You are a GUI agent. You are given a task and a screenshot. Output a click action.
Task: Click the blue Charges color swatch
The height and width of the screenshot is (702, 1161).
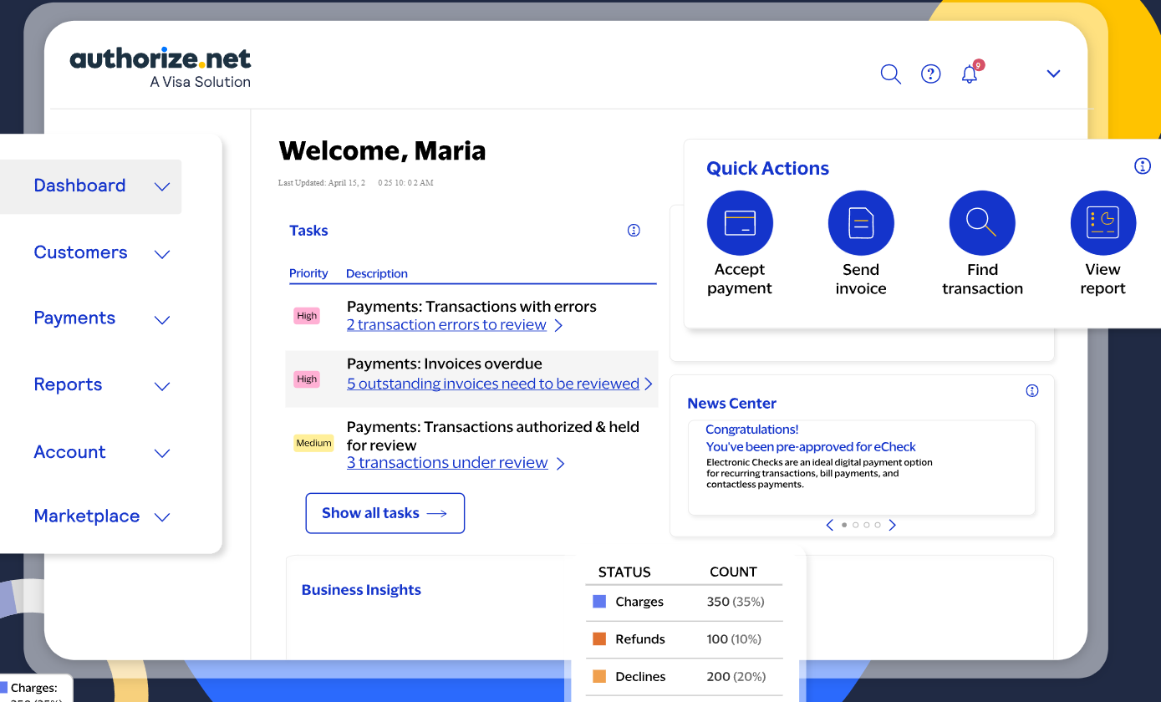(599, 602)
